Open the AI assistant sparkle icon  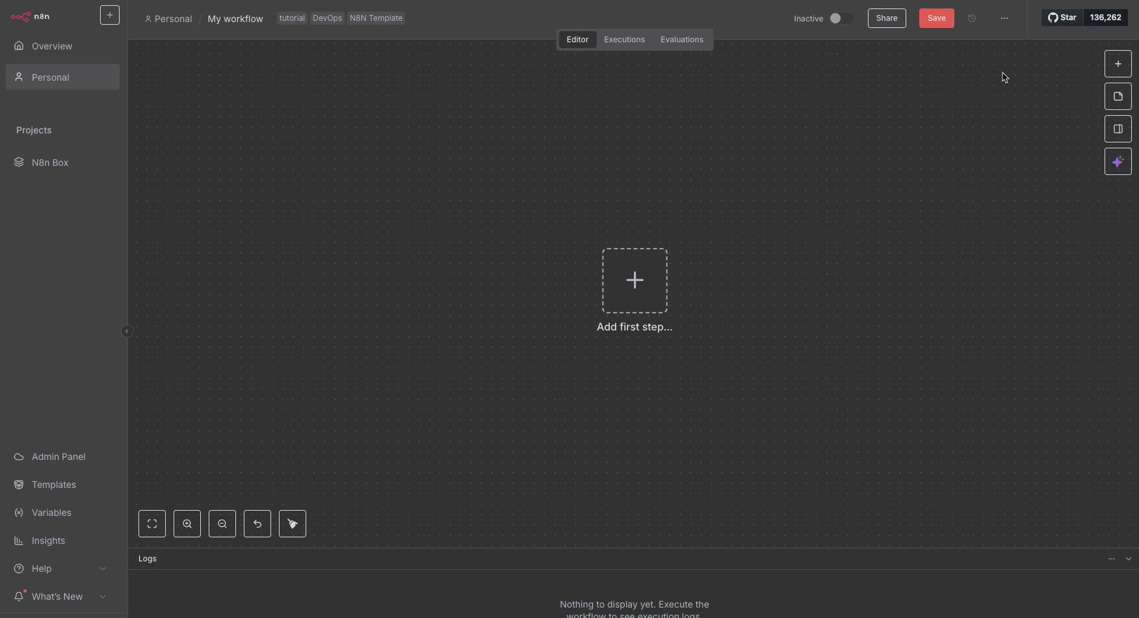pyautogui.click(x=1118, y=161)
